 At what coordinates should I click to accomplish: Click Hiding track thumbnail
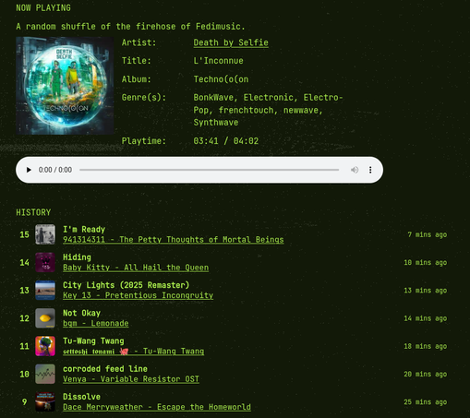click(45, 262)
